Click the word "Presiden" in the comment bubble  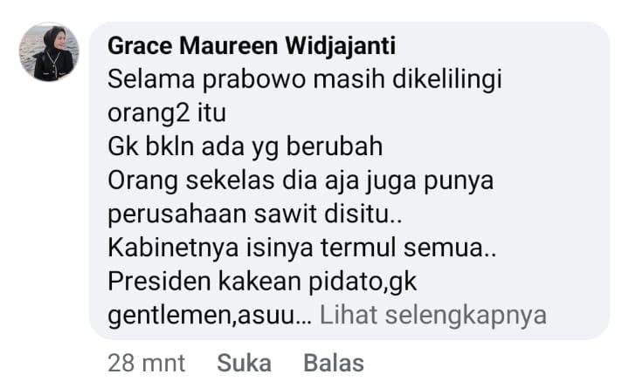159,281
